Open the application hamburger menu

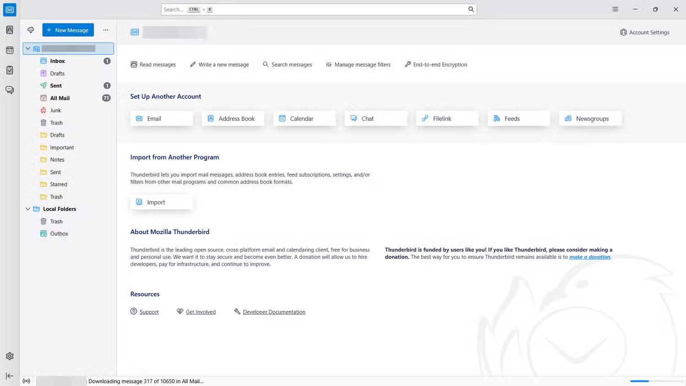coord(615,9)
